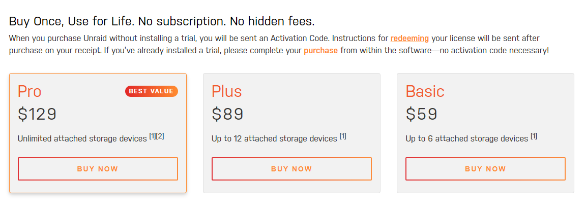Viewport: 585px width, 215px height.
Task: Click "Up to 12 attached storage devices" text
Action: pyautogui.click(x=274, y=138)
